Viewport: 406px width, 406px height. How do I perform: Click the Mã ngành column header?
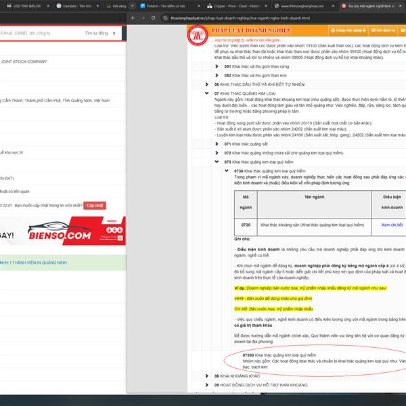tap(246, 204)
